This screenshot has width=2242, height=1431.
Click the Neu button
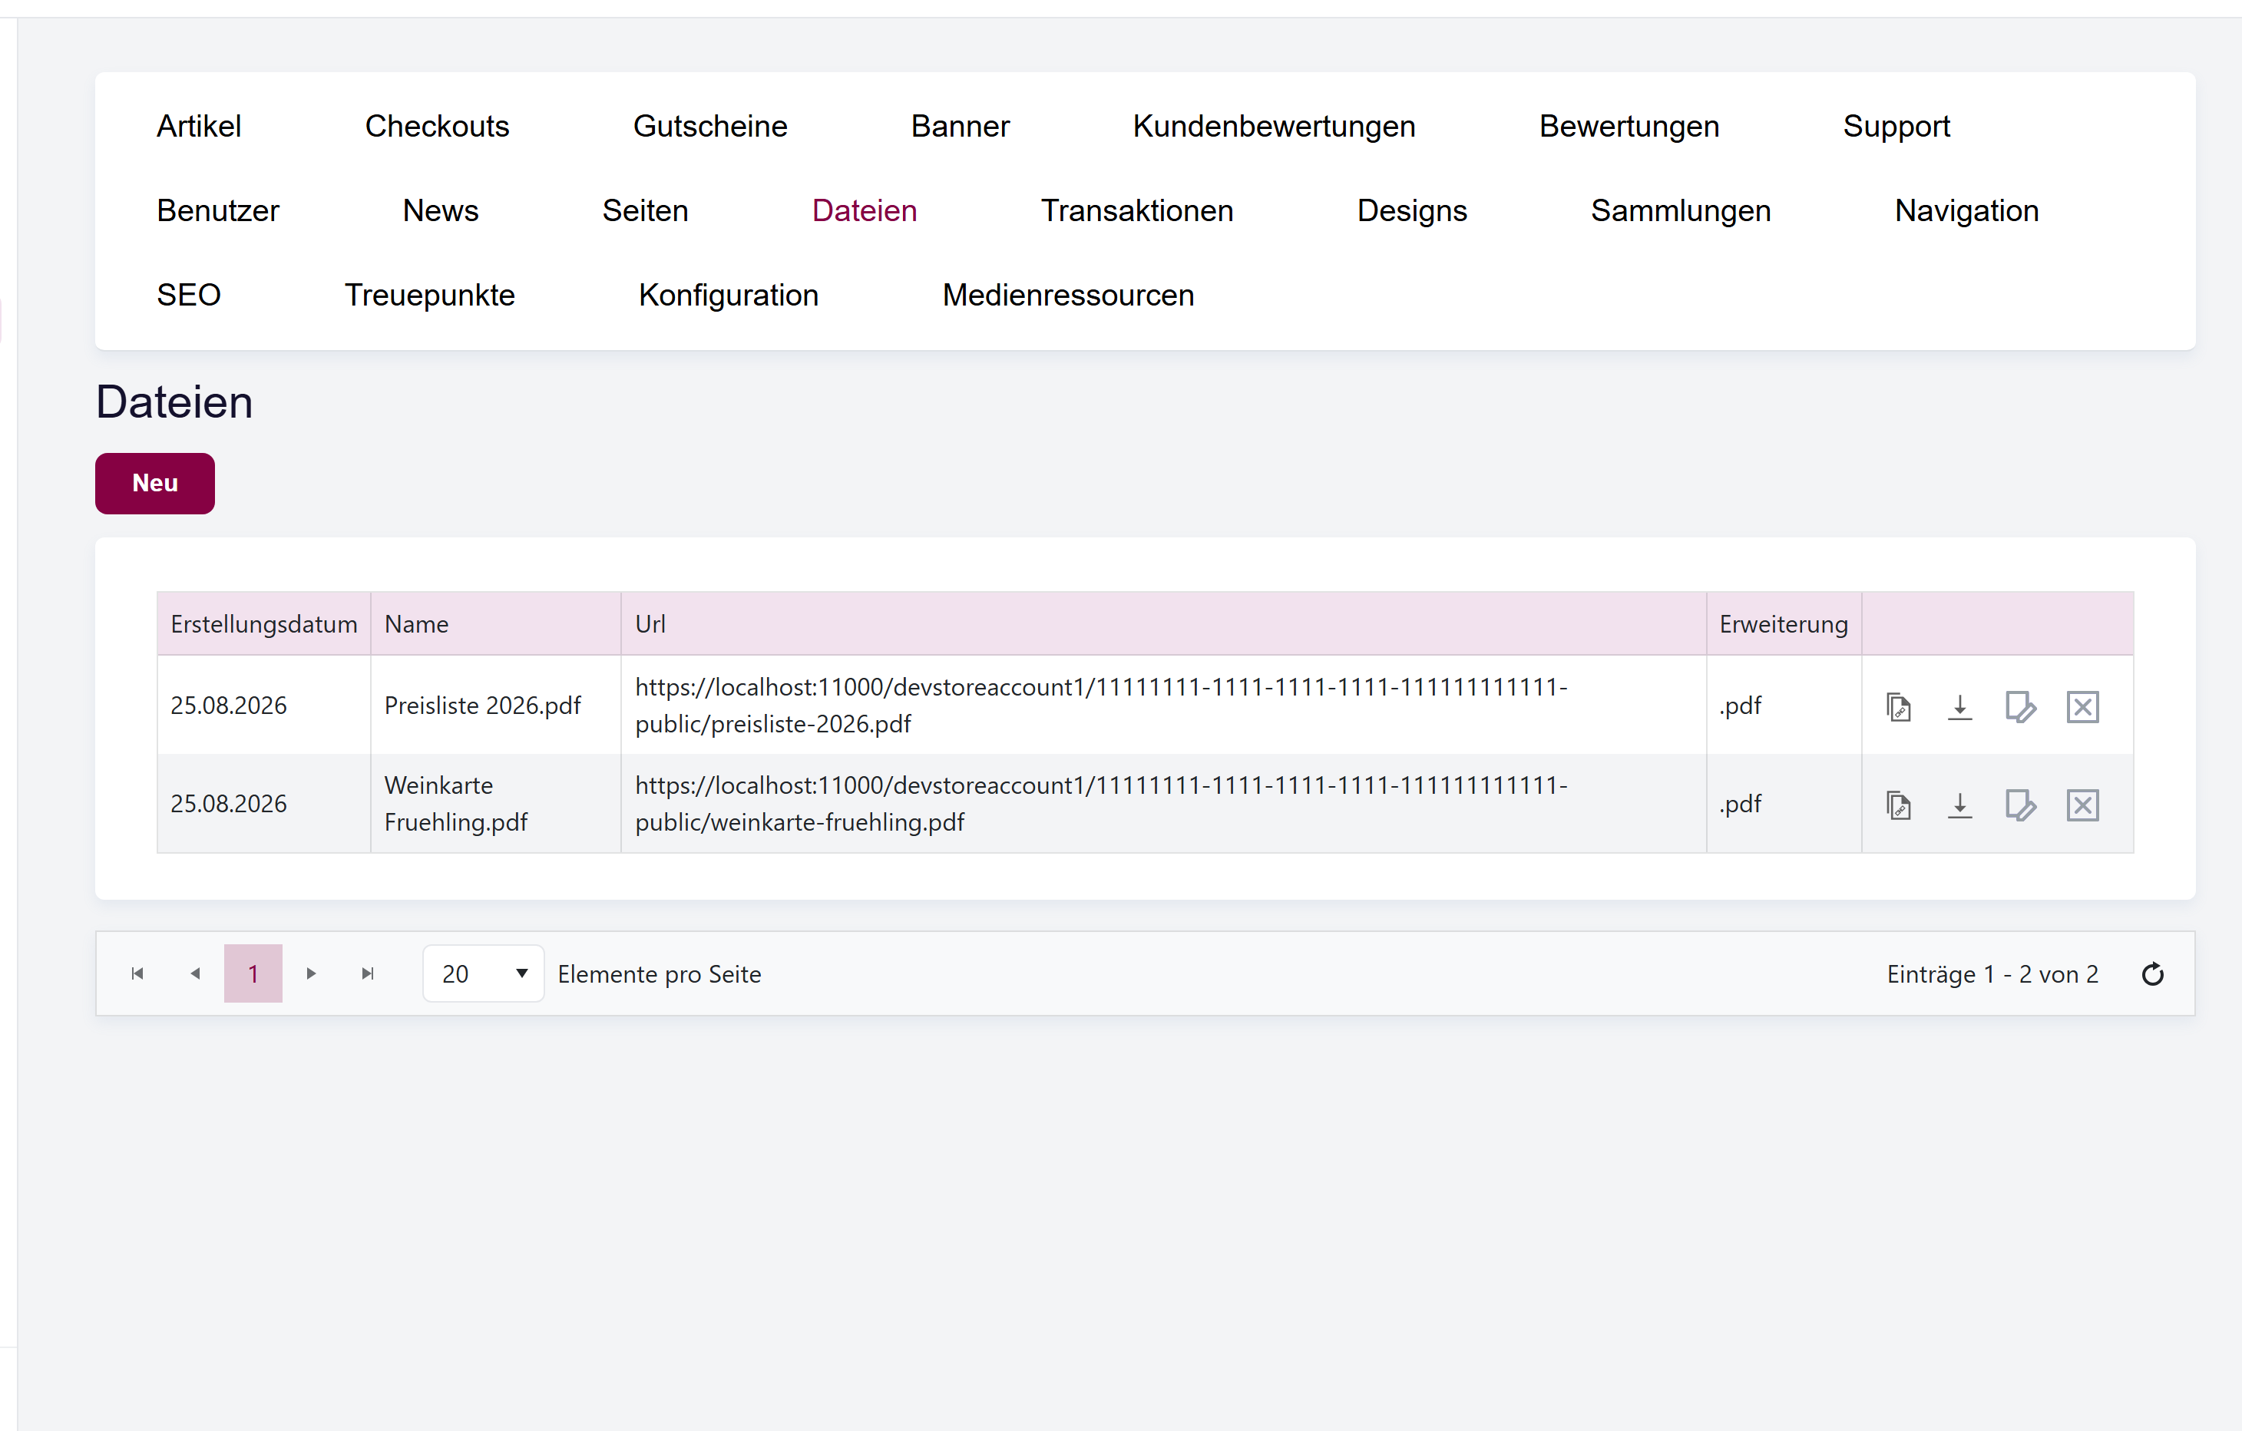click(154, 483)
